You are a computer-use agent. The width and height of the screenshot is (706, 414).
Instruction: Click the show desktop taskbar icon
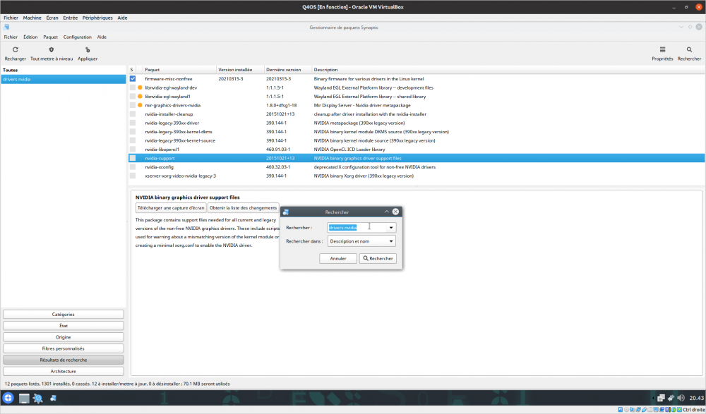pos(24,398)
